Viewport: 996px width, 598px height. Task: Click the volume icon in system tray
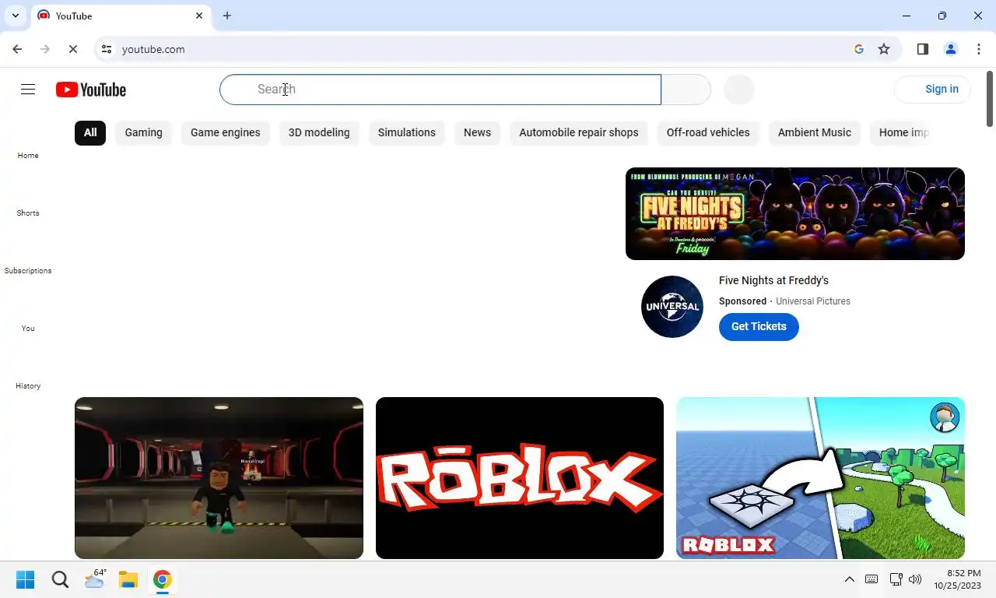[915, 579]
